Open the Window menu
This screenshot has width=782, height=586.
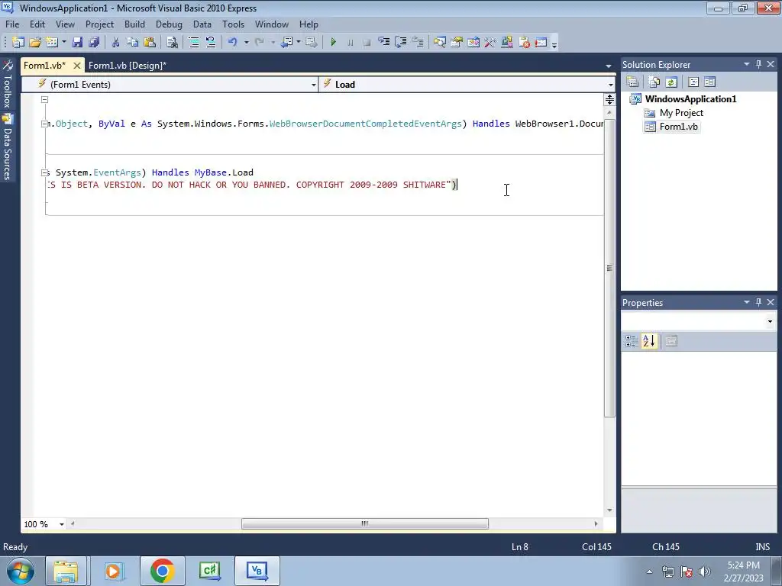(272, 24)
